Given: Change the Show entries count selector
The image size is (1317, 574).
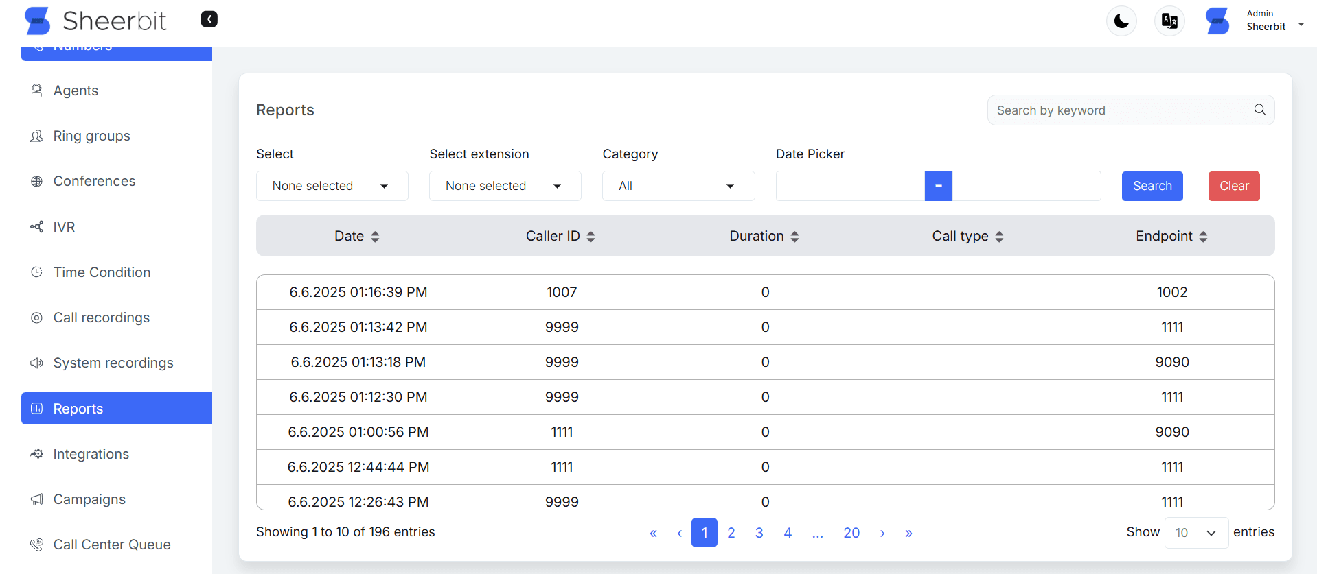Looking at the screenshot, I should [1195, 533].
